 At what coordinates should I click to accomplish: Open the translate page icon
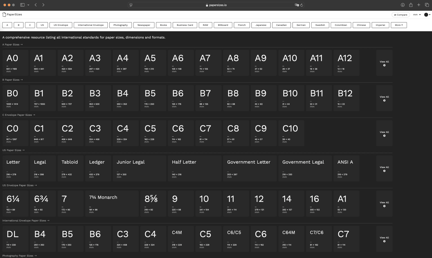tap(296, 5)
